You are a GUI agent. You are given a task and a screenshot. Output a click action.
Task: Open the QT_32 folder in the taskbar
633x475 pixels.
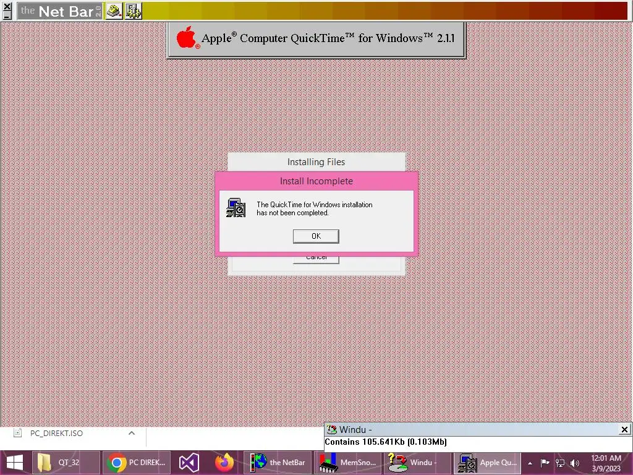pyautogui.click(x=66, y=463)
